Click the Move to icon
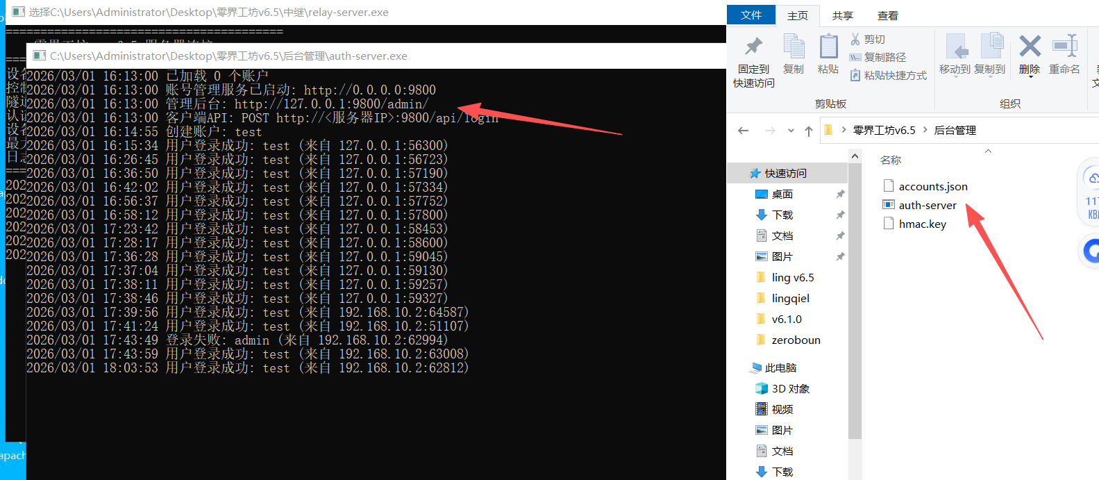Image resolution: width=1099 pixels, height=480 pixels. pos(956,47)
